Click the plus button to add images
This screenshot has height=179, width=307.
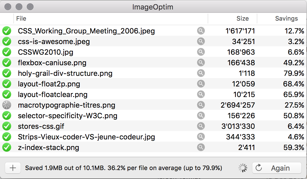tap(13, 168)
